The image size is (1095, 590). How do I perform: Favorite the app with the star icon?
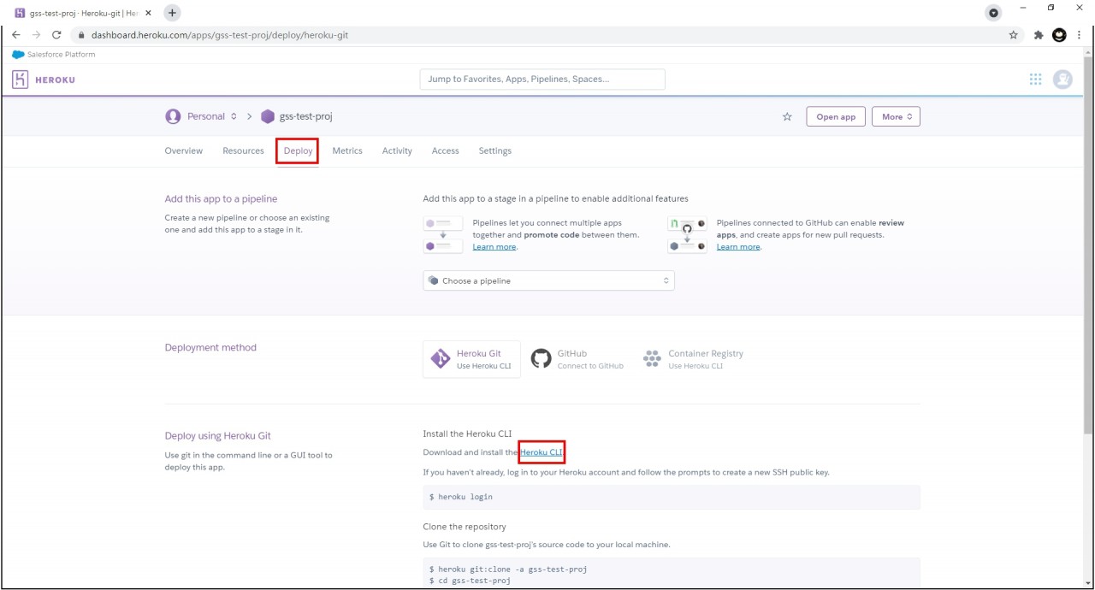point(787,117)
